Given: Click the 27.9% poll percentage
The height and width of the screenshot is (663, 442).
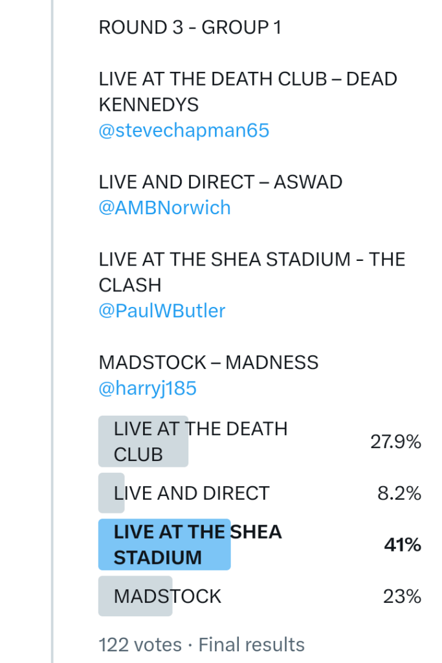Looking at the screenshot, I should (x=395, y=442).
